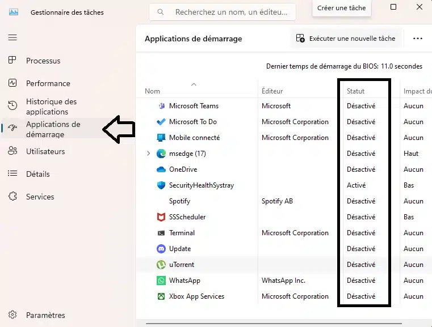
Task: Select the Microsoft To Do row
Action: [284, 121]
